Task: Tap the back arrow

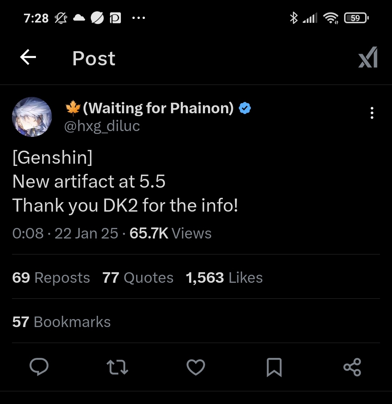Action: coord(28,57)
